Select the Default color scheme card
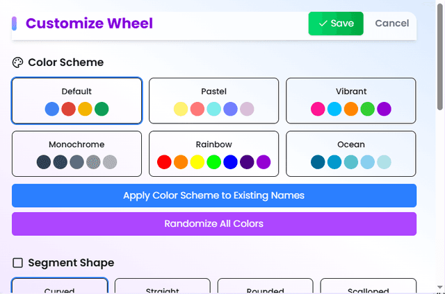445x294 pixels. [x=76, y=101]
